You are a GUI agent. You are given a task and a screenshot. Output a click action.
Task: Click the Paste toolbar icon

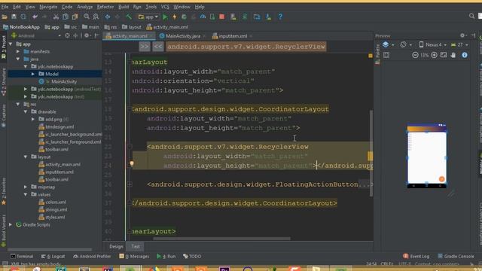[75, 17]
